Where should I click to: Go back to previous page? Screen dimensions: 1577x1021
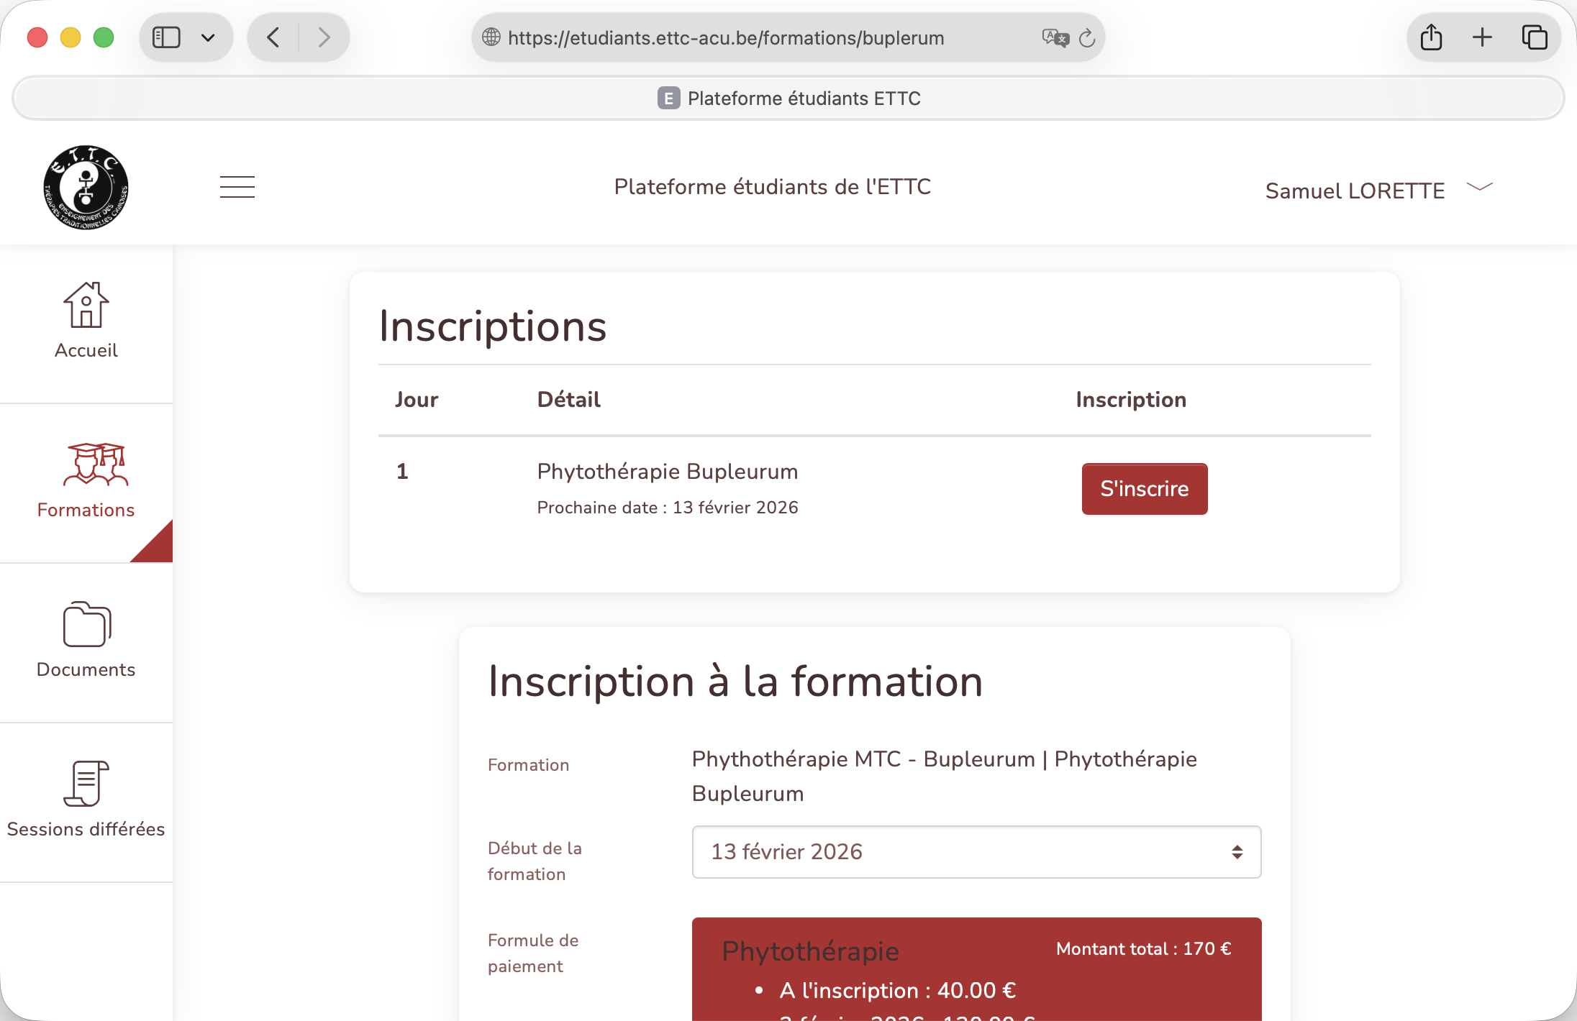point(273,37)
